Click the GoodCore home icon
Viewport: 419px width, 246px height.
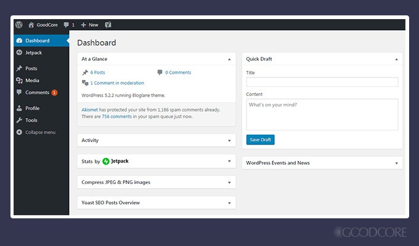pyautogui.click(x=31, y=25)
